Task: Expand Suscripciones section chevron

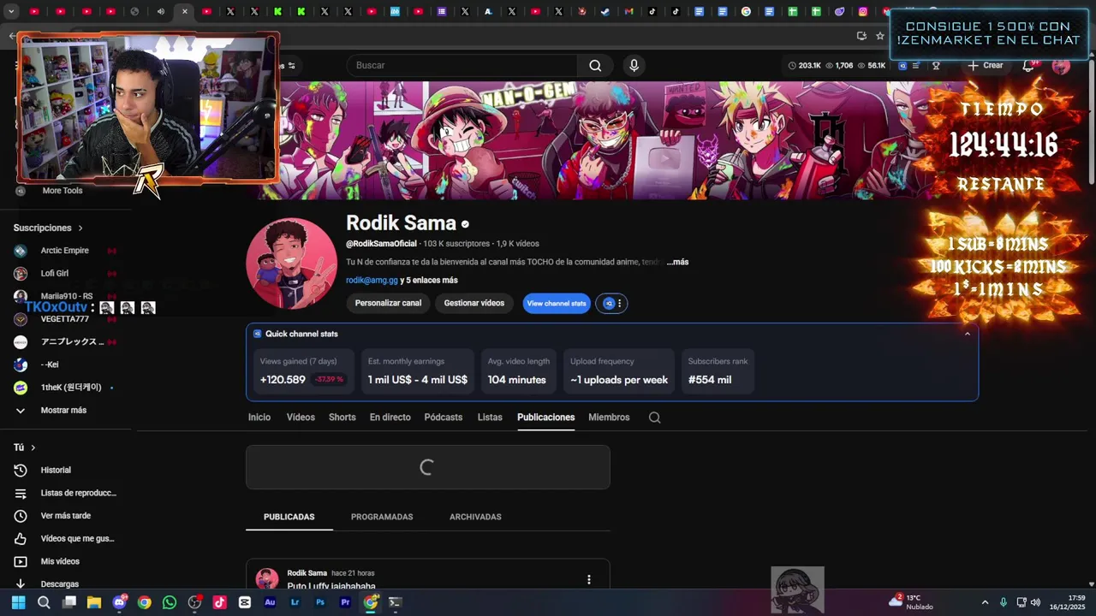Action: click(x=80, y=228)
